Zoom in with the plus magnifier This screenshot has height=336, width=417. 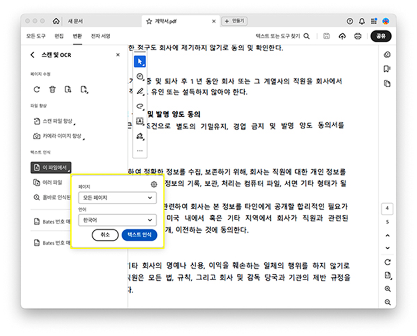pyautogui.click(x=388, y=289)
